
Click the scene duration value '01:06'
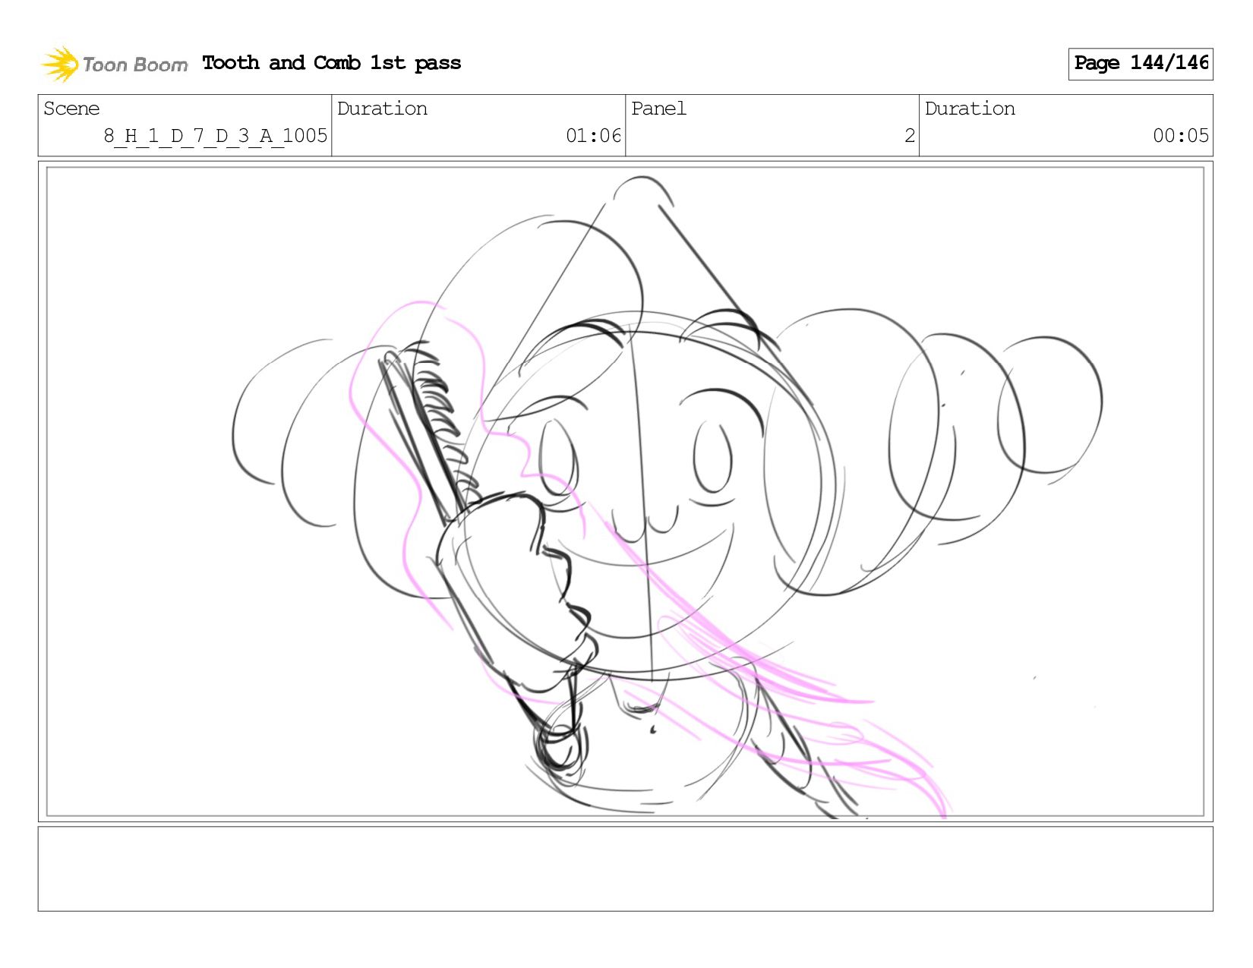point(594,136)
